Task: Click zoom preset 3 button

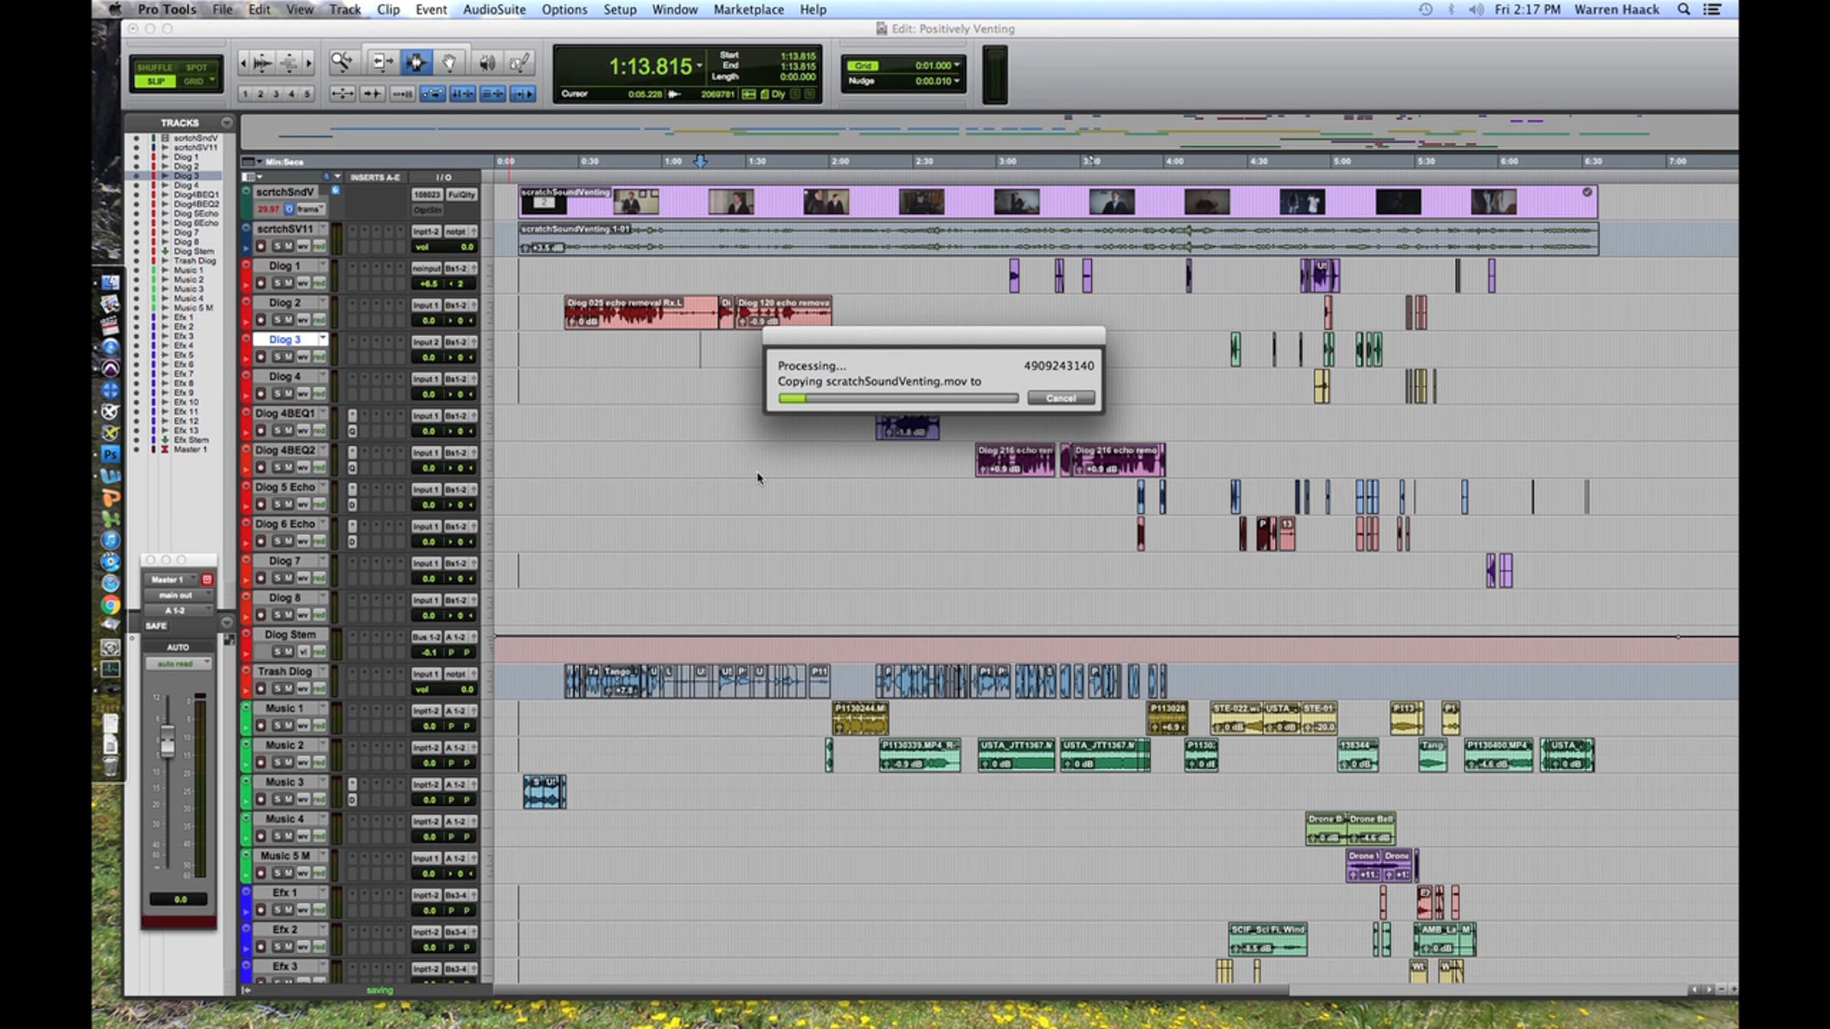Action: 276,94
